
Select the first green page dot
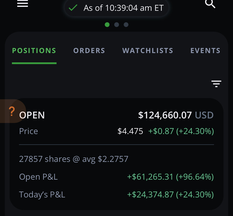coord(107,25)
